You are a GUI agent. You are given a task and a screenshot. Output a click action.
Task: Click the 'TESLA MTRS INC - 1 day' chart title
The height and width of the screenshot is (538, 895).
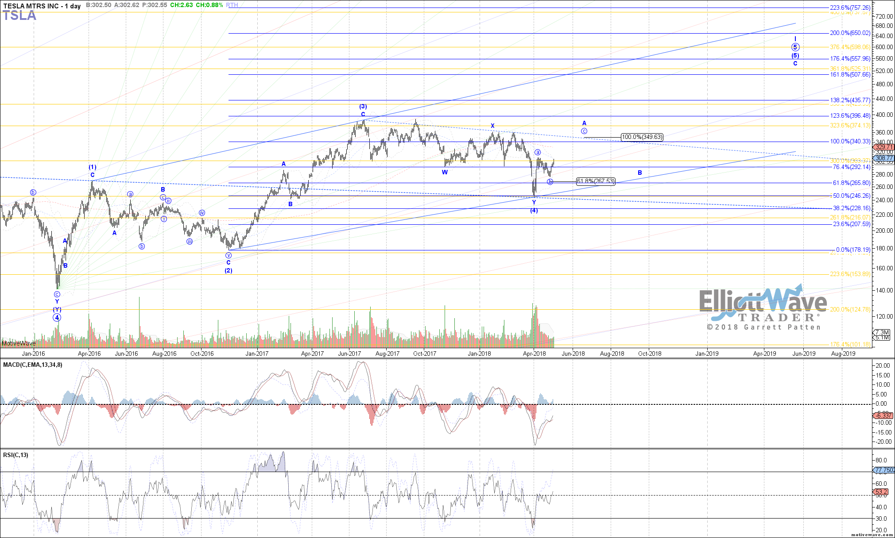click(x=42, y=6)
